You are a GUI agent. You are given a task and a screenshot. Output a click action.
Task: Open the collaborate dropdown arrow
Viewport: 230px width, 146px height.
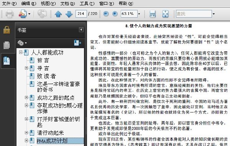pos(30,14)
